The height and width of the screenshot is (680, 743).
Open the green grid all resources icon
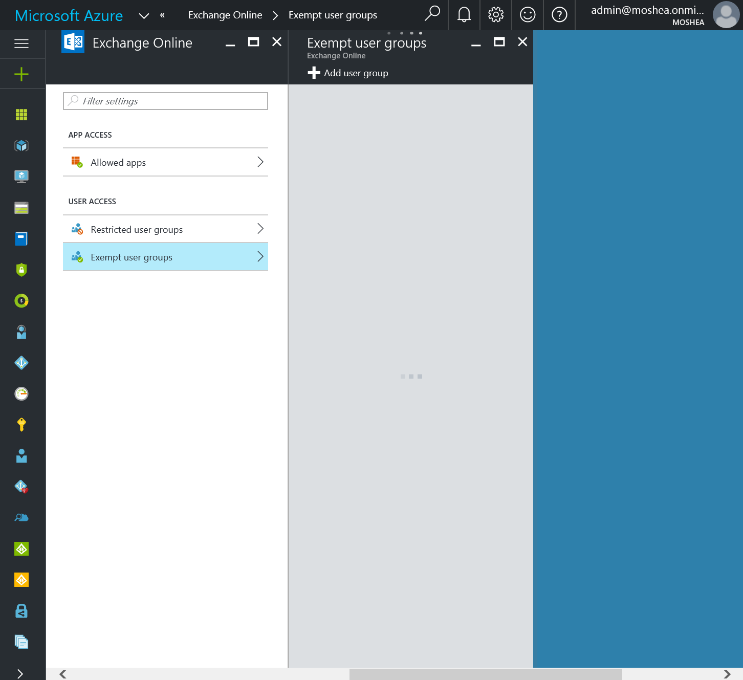[x=21, y=115]
